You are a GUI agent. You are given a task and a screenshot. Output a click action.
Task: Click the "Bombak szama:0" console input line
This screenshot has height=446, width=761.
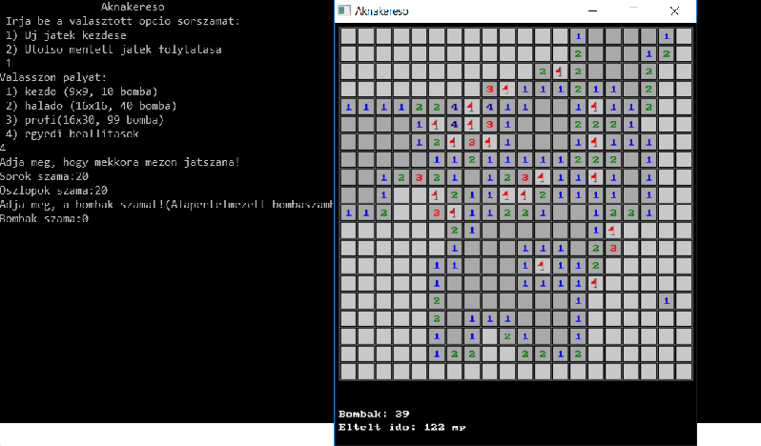(x=45, y=218)
